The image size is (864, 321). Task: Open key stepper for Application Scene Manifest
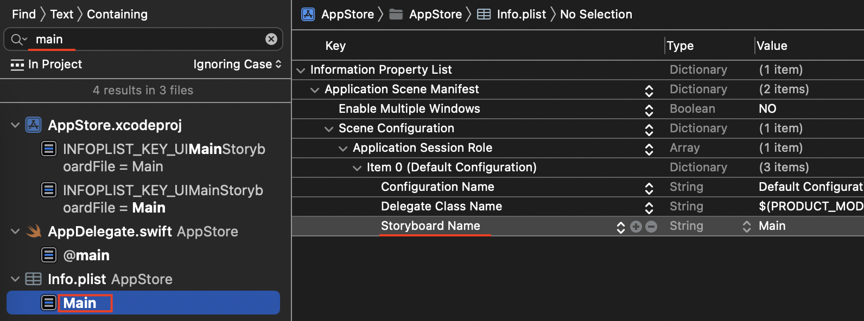coord(649,90)
